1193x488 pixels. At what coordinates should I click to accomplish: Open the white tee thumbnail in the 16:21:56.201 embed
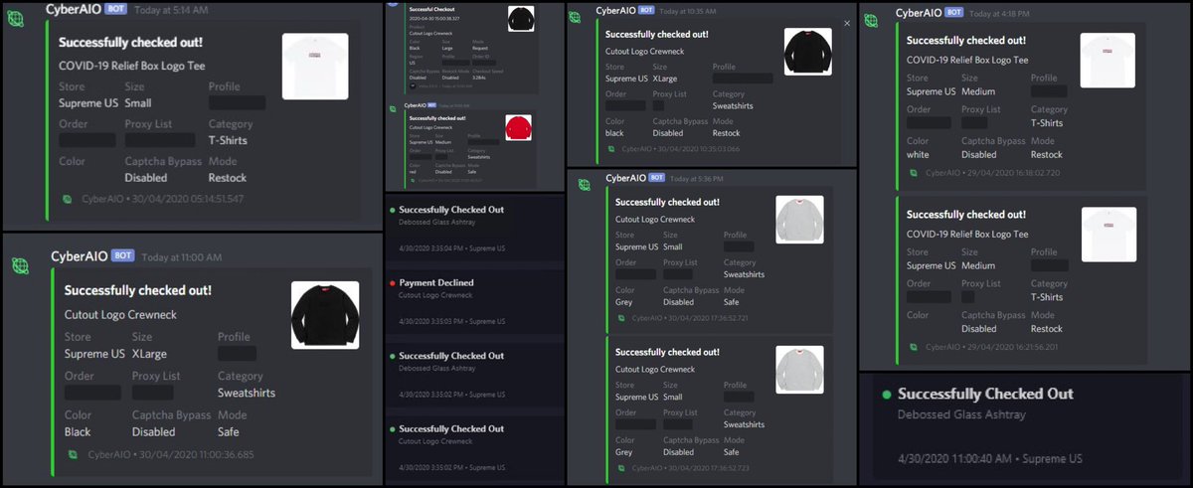1108,235
